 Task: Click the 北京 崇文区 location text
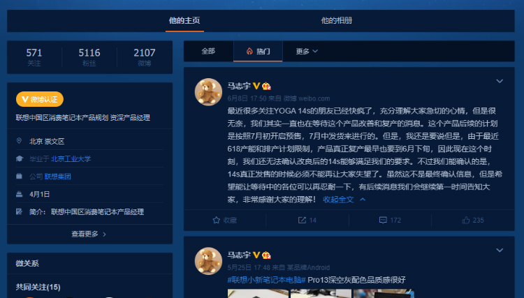click(x=47, y=142)
